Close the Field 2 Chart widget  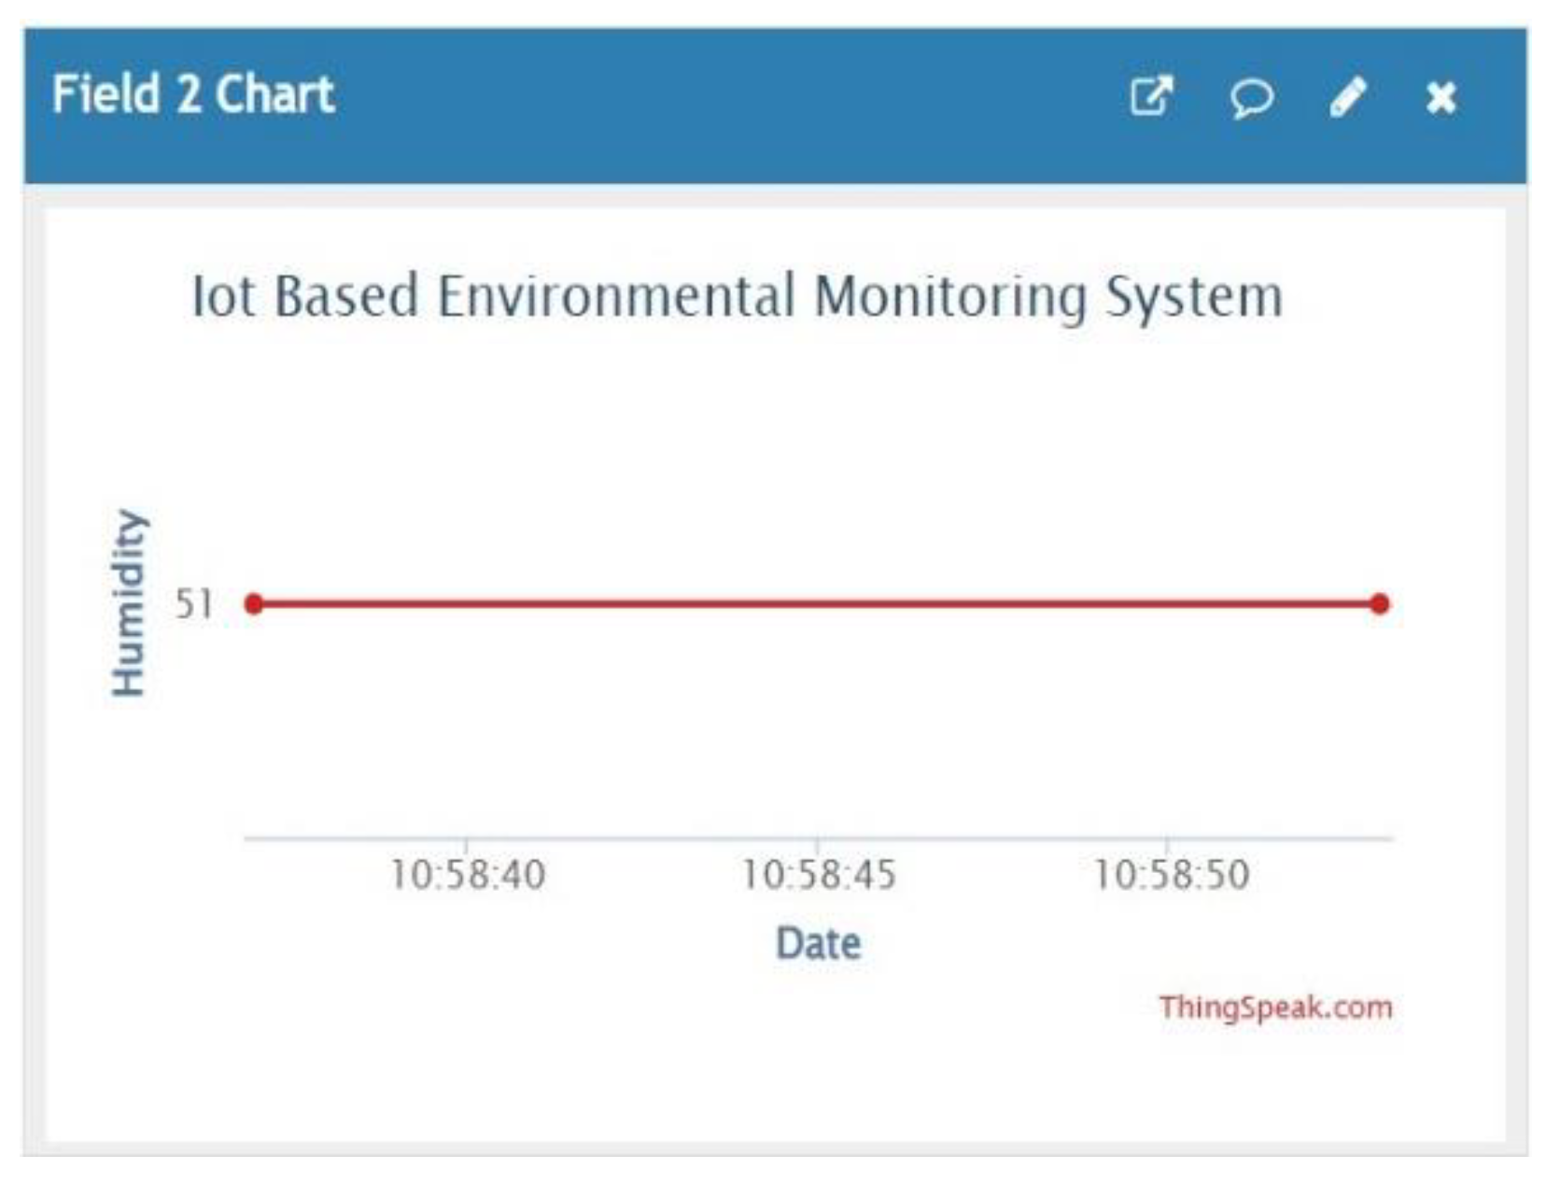(x=1441, y=97)
